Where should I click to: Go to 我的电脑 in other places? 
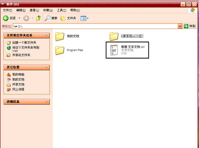(18, 74)
